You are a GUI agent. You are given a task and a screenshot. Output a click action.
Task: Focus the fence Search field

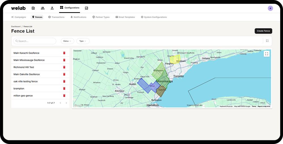(x=35, y=41)
